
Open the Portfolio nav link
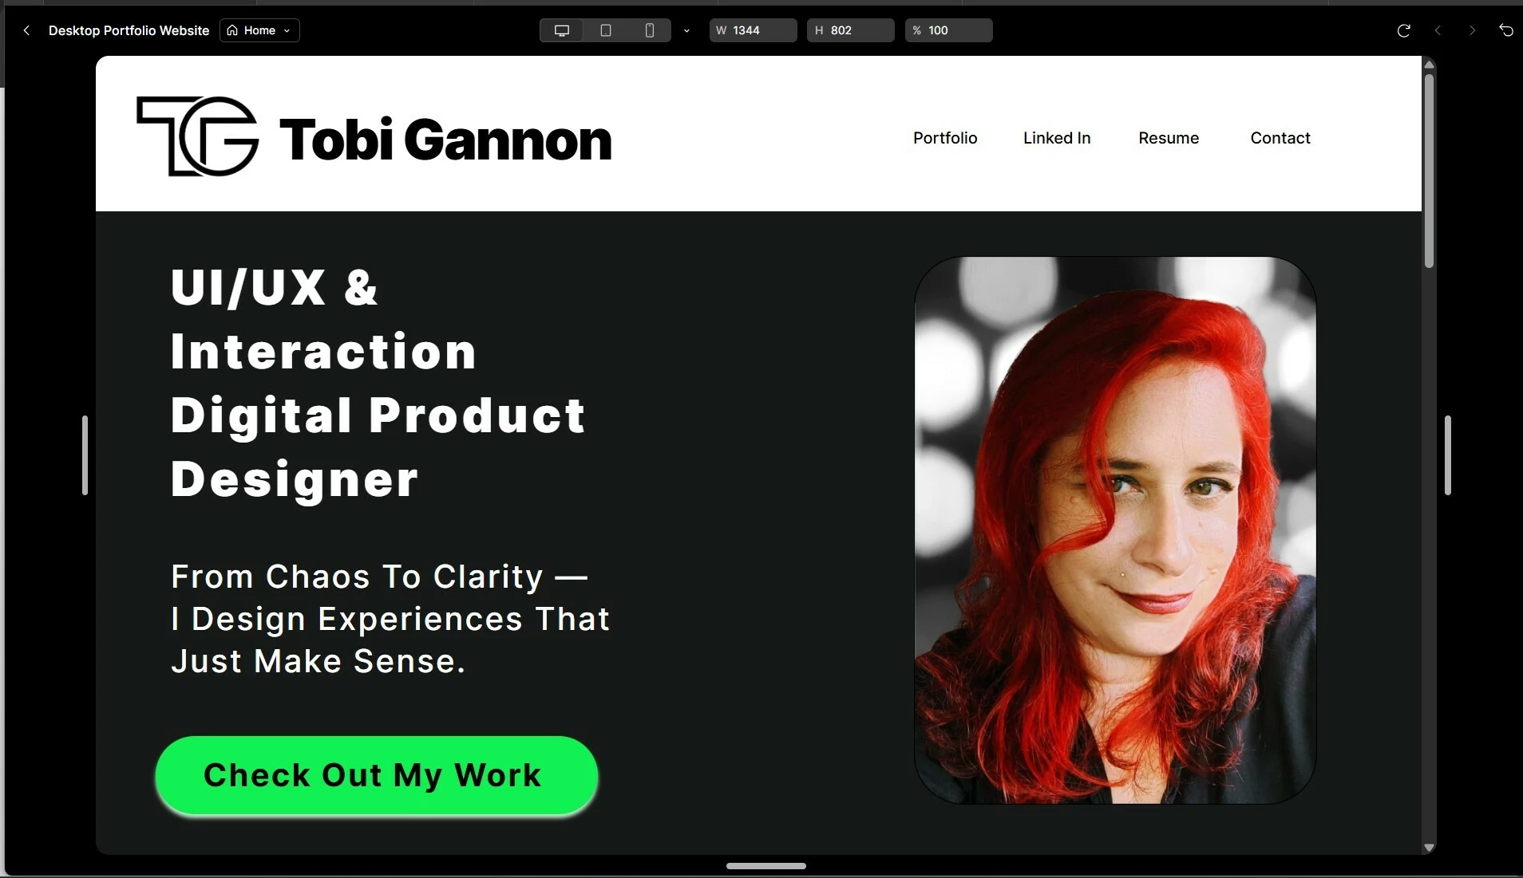(945, 138)
